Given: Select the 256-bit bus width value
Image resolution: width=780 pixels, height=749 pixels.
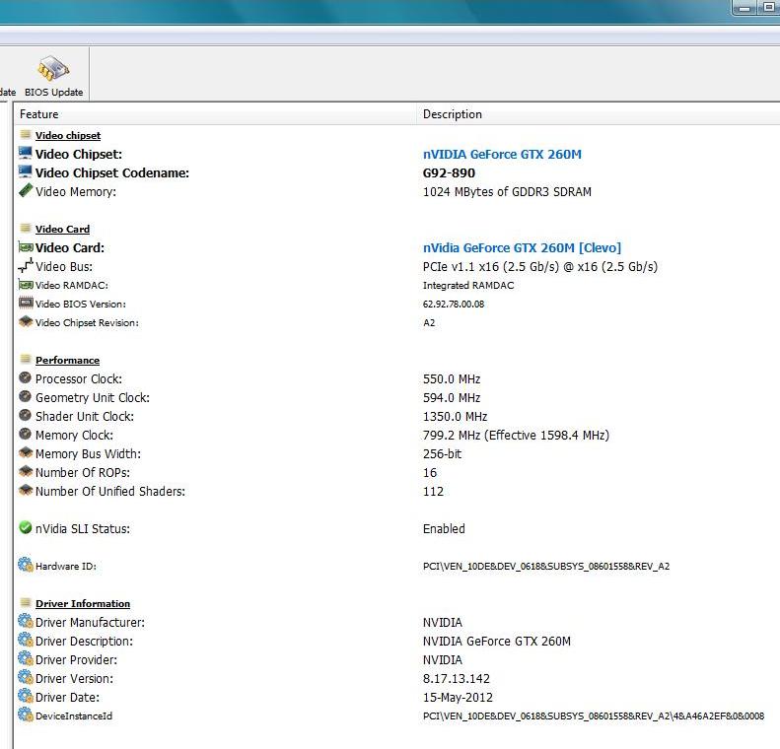Looking at the screenshot, I should 442,453.
